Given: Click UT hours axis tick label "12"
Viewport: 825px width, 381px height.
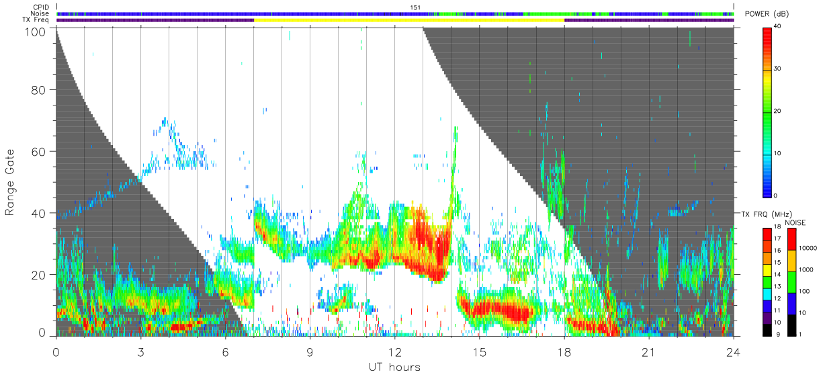Looking at the screenshot, I should [394, 352].
